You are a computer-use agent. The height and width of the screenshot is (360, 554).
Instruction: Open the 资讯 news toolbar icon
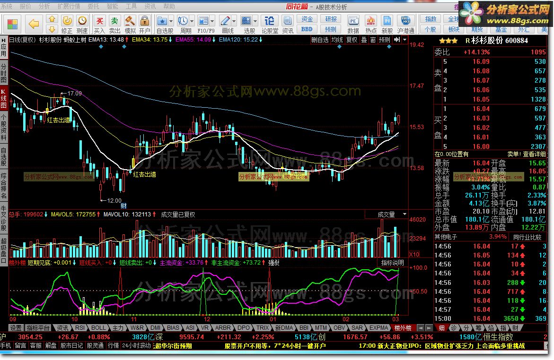(288, 25)
